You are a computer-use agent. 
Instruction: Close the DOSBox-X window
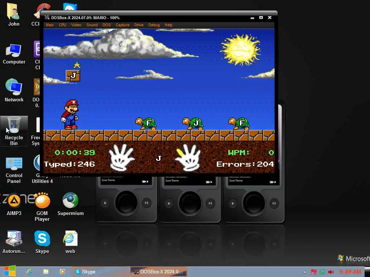[x=270, y=18]
